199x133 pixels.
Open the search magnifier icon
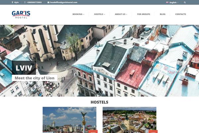(x=185, y=2)
